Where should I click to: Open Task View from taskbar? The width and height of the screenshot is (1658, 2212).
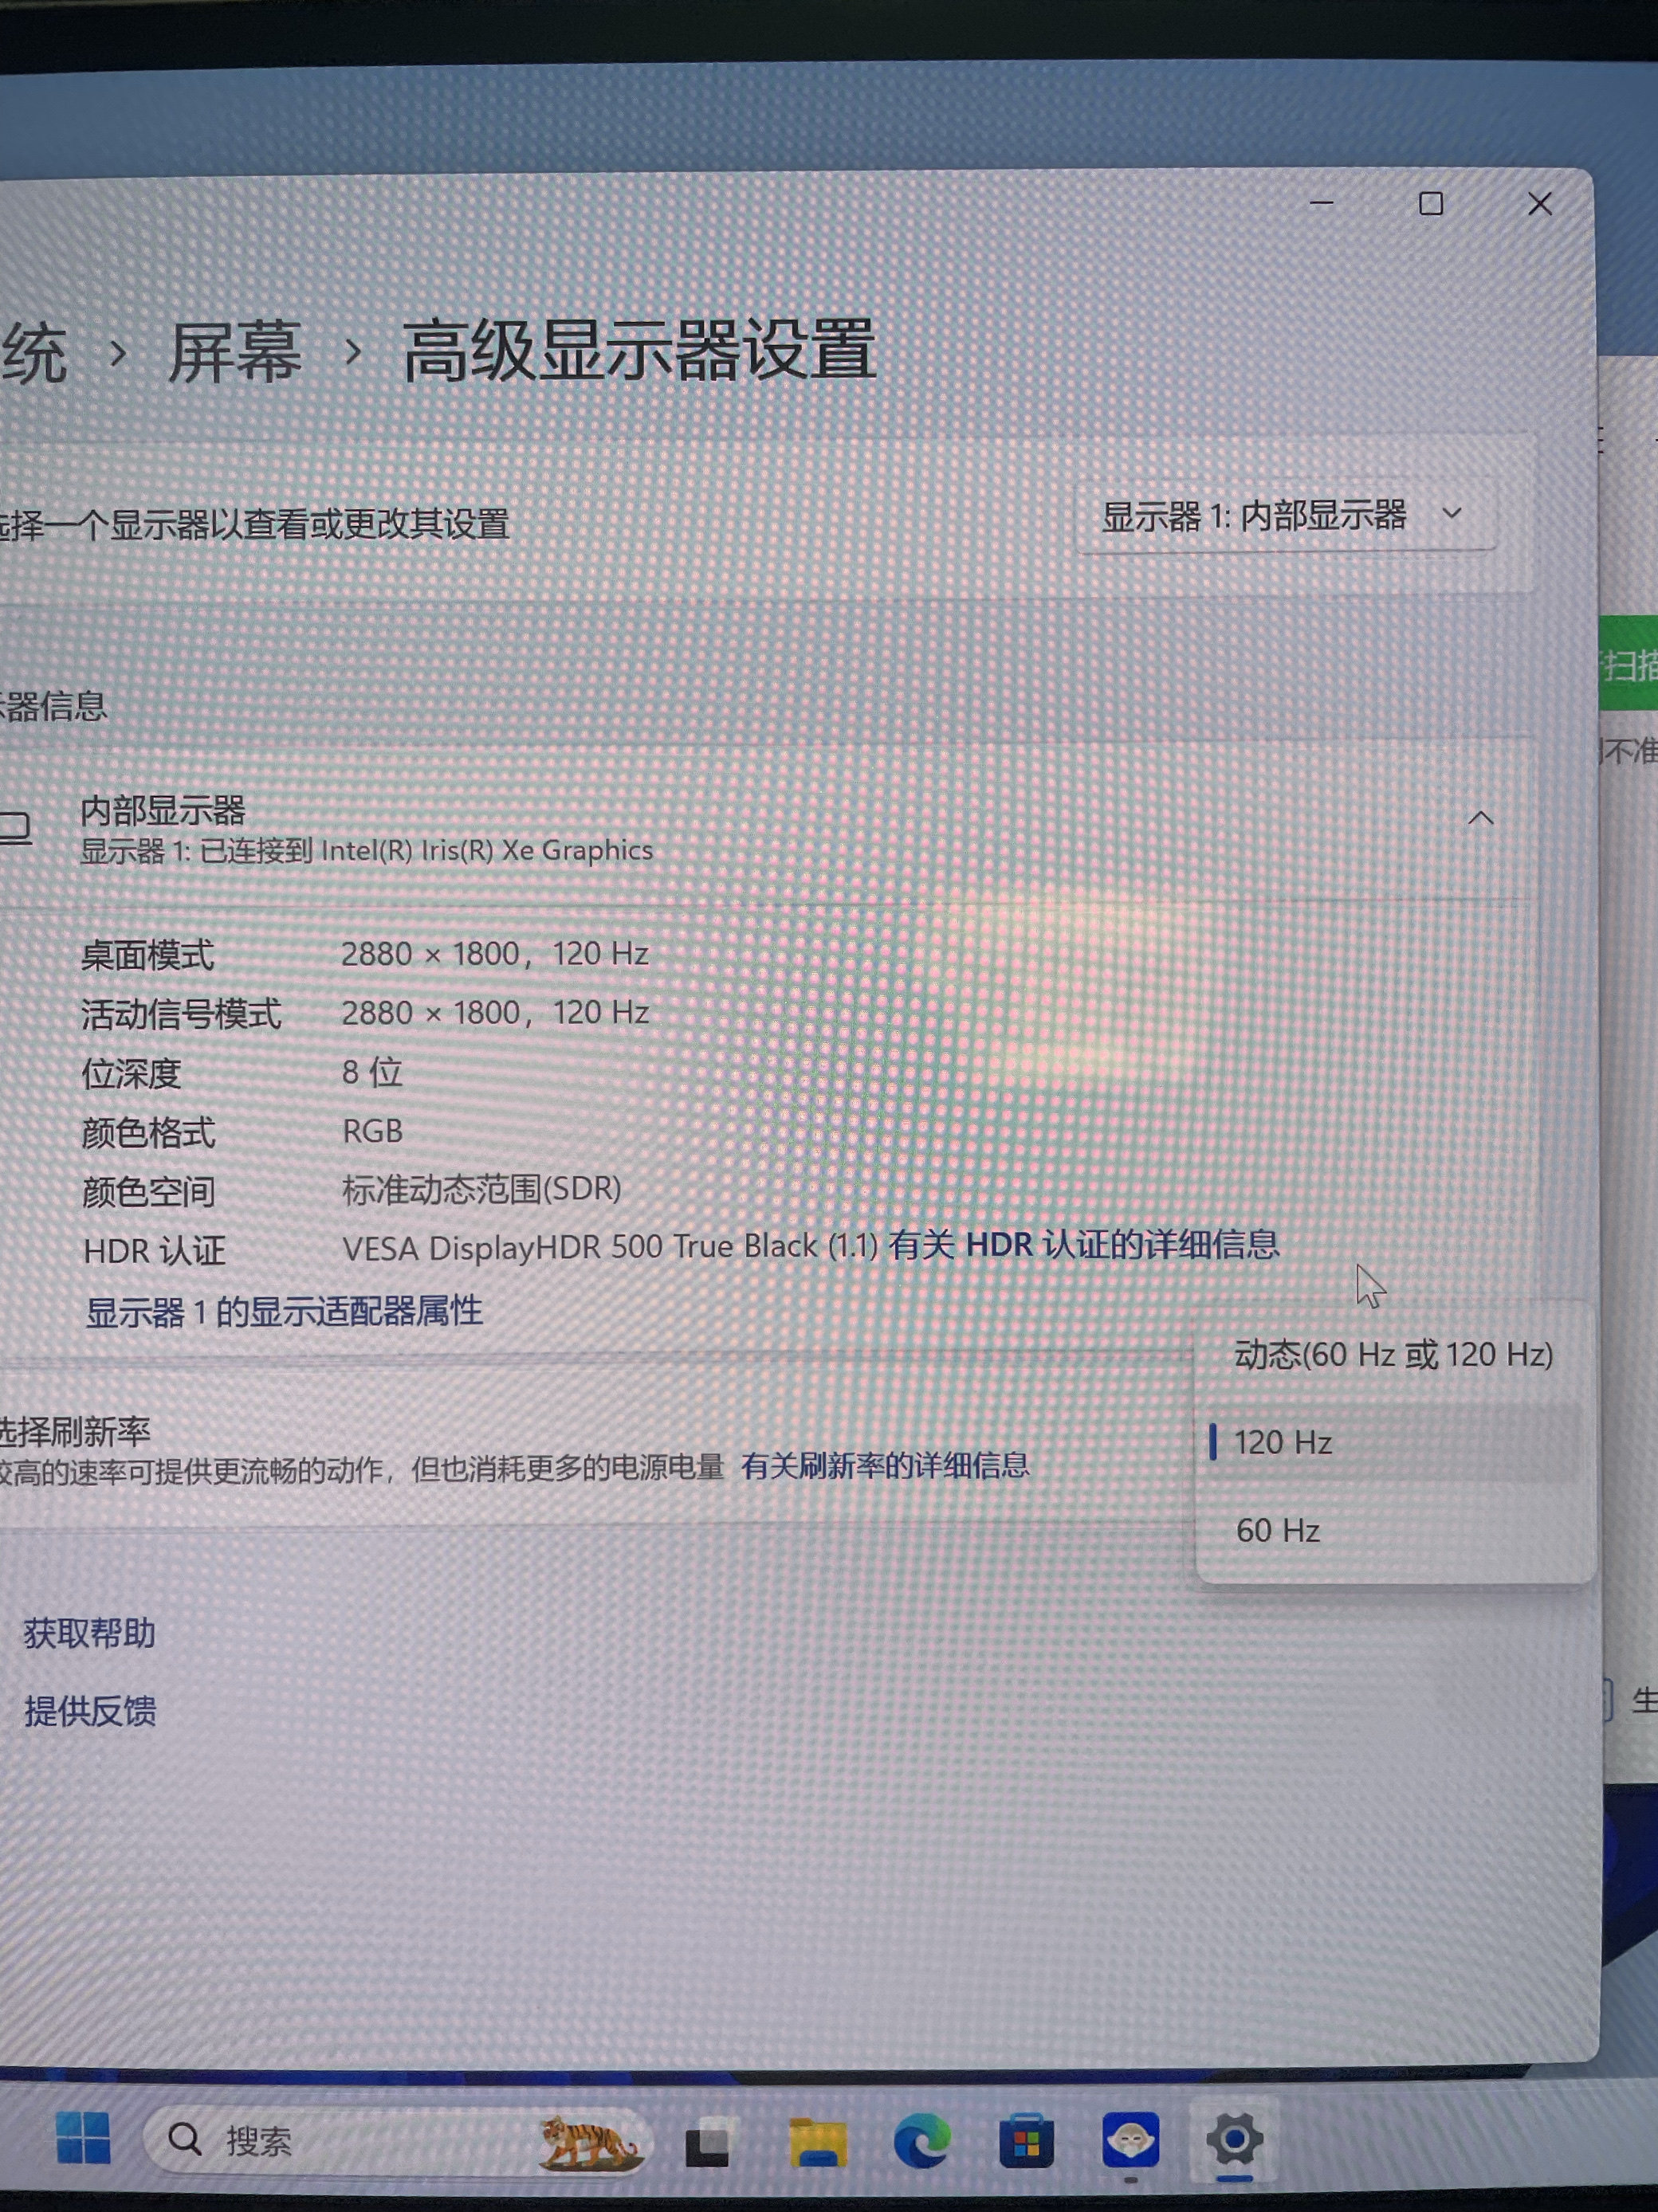[x=707, y=2141]
